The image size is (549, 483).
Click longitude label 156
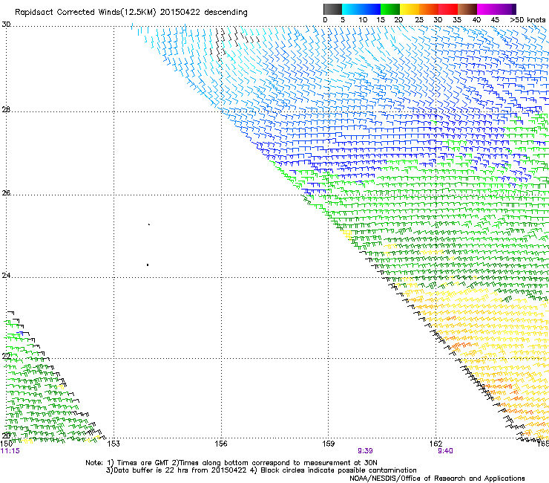click(221, 444)
